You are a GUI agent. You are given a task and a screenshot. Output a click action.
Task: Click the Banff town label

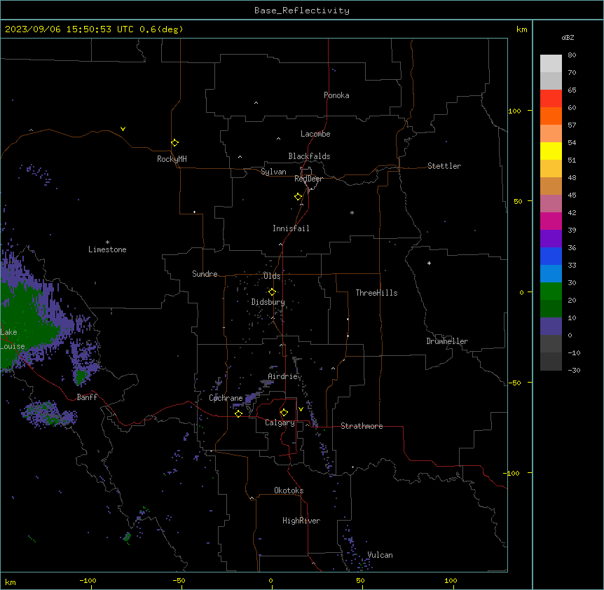[87, 397]
